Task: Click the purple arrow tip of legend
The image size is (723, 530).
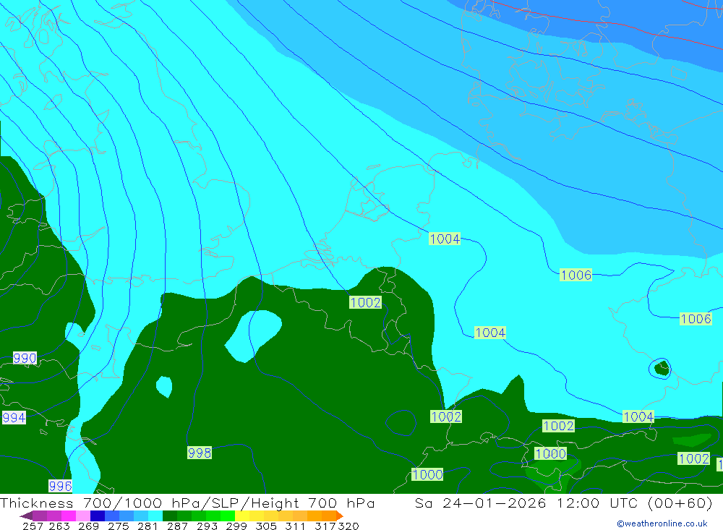Action: pos(26,516)
